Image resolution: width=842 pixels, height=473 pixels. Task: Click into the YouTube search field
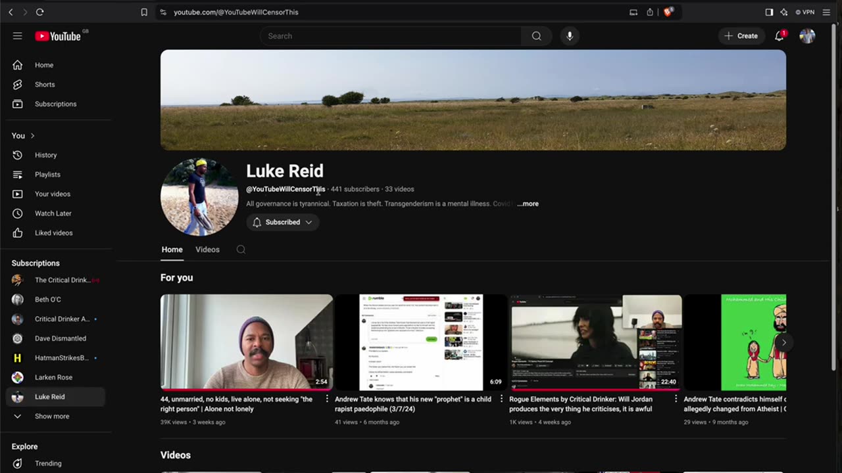click(391, 36)
